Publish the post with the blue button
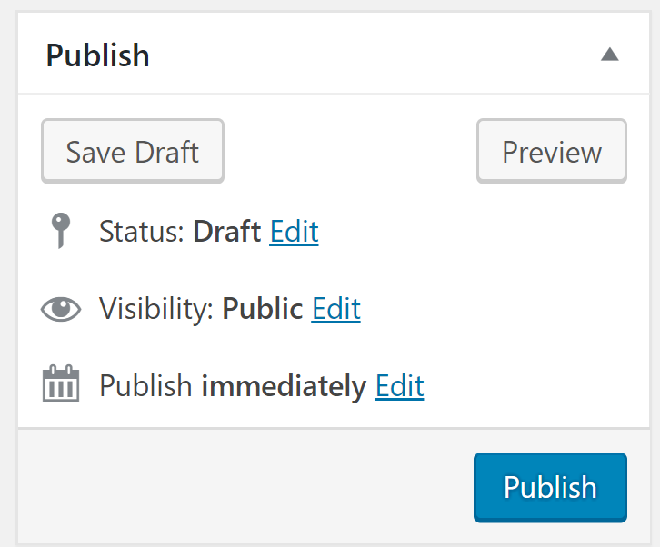Viewport: 660px width, 547px height. pyautogui.click(x=550, y=487)
